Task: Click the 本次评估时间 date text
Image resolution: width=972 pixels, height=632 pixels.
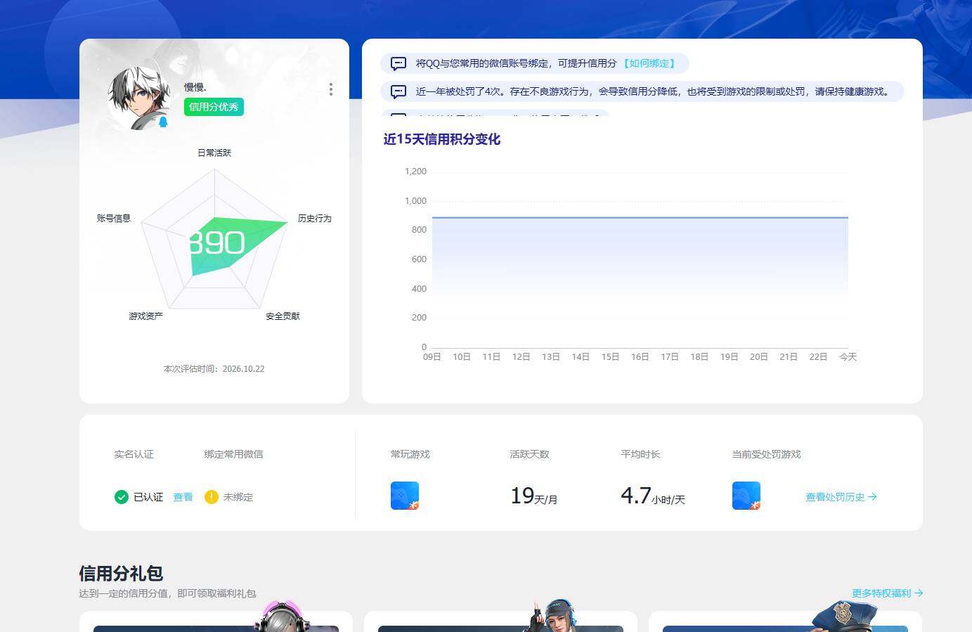Action: (214, 369)
